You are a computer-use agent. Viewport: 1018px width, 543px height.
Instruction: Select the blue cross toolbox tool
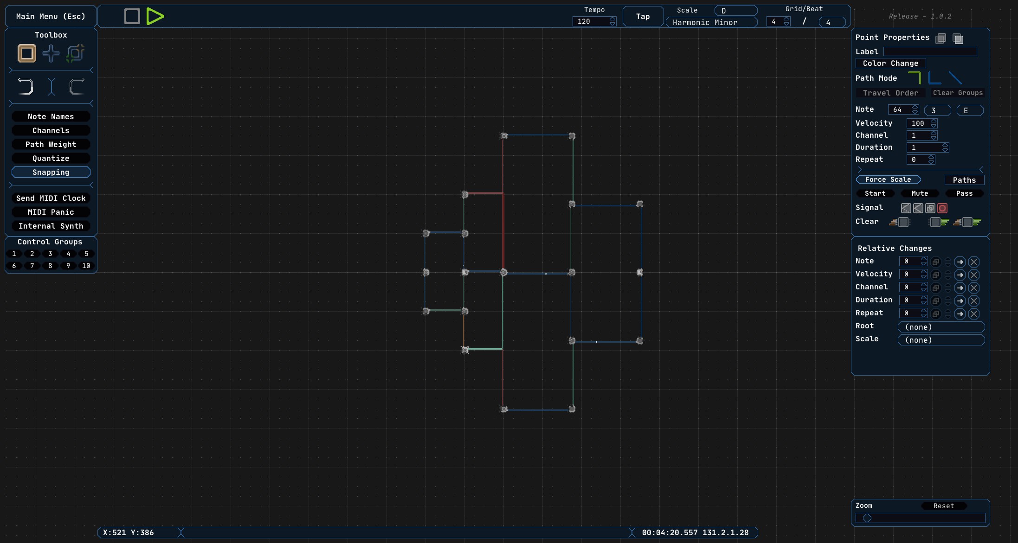[51, 53]
